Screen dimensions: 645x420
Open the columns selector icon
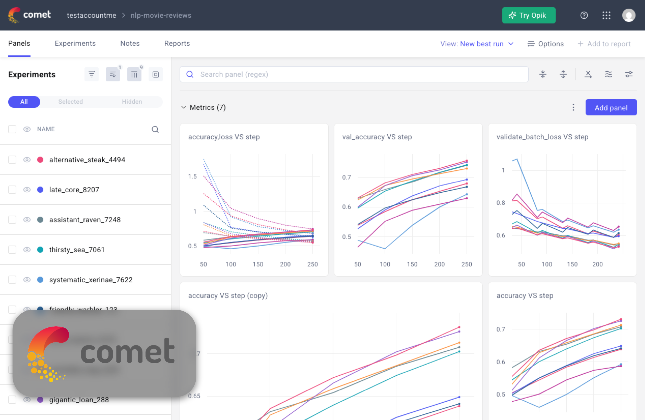134,75
